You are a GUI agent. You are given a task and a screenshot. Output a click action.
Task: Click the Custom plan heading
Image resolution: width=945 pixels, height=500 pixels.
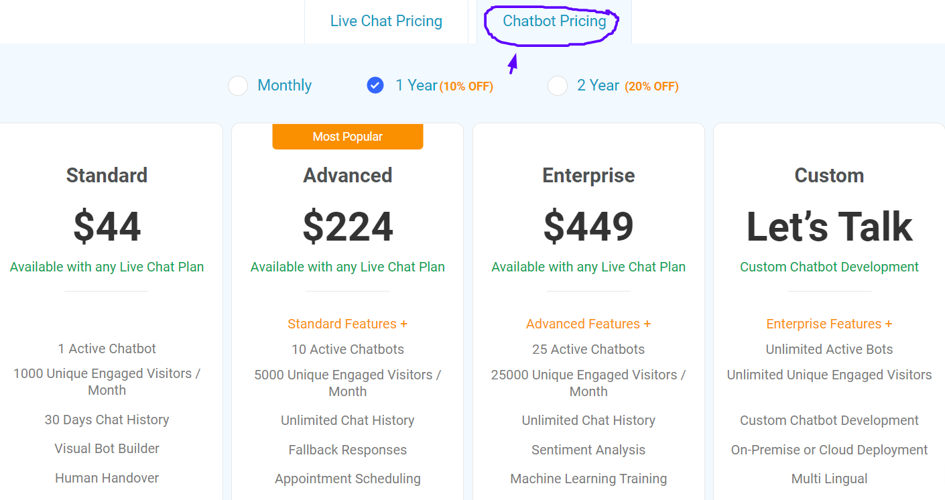(x=829, y=176)
